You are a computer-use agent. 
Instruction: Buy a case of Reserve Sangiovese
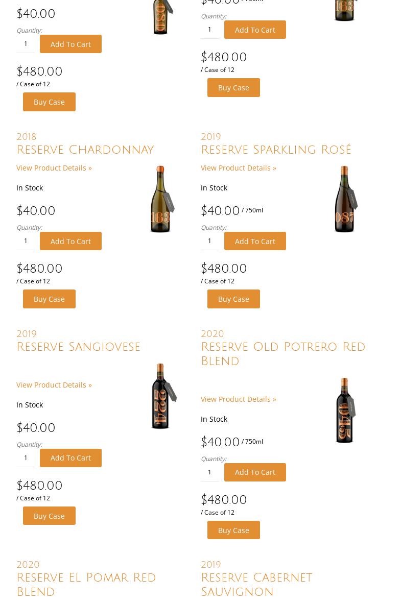tap(49, 516)
